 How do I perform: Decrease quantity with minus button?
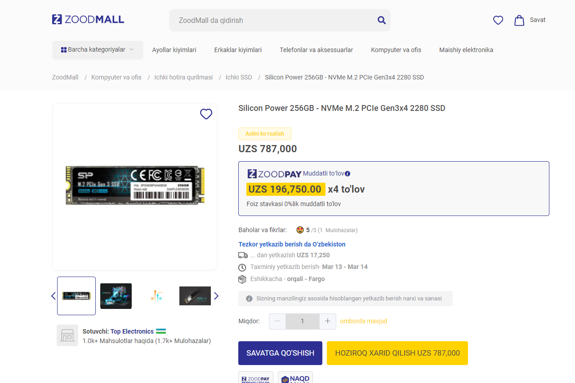(277, 321)
